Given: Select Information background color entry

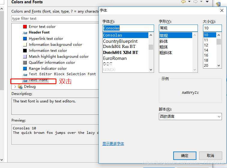Looking at the screenshot, I should coord(55,44).
